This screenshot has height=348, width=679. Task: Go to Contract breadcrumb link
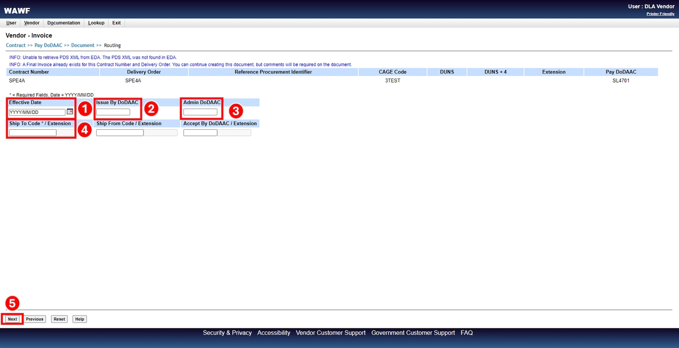tap(16, 45)
